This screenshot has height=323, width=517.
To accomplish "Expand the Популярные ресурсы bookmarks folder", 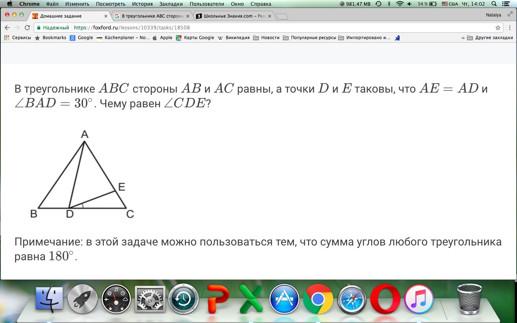I will click(x=309, y=38).
